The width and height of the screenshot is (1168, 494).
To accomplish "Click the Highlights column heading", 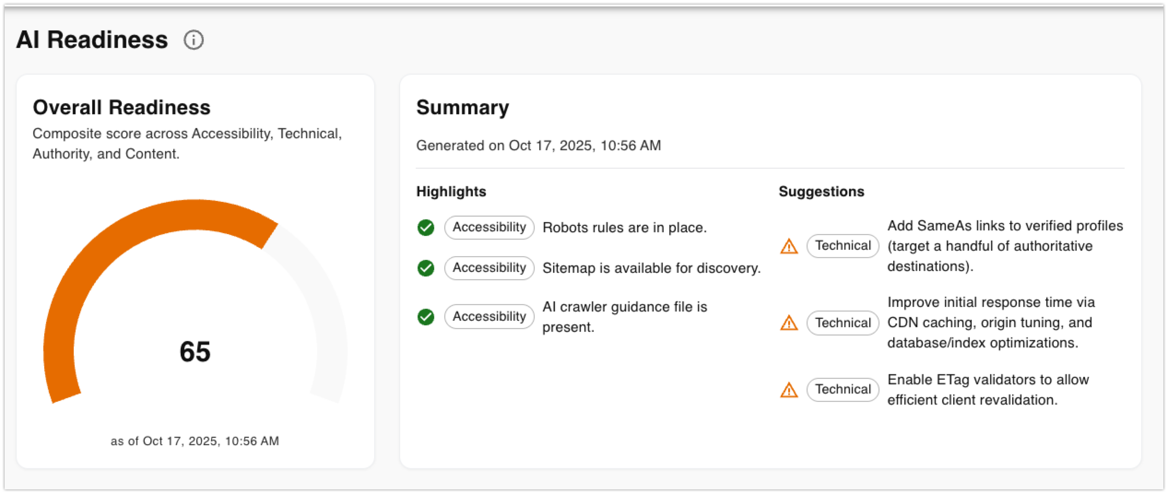I will coord(451,191).
